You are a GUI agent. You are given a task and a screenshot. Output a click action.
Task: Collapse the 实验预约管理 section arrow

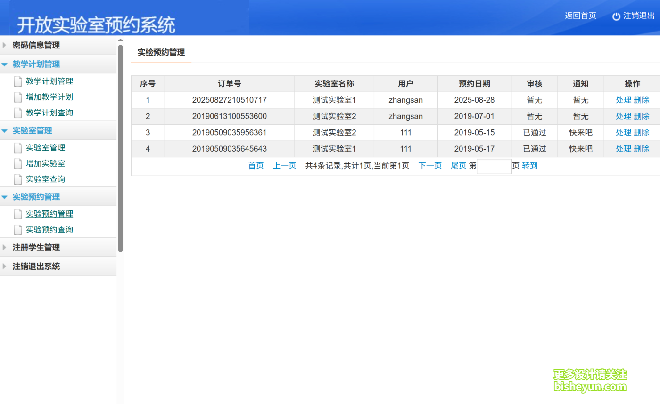pos(4,197)
